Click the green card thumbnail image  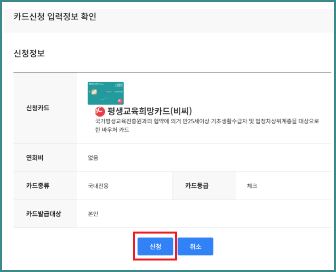click(x=106, y=93)
